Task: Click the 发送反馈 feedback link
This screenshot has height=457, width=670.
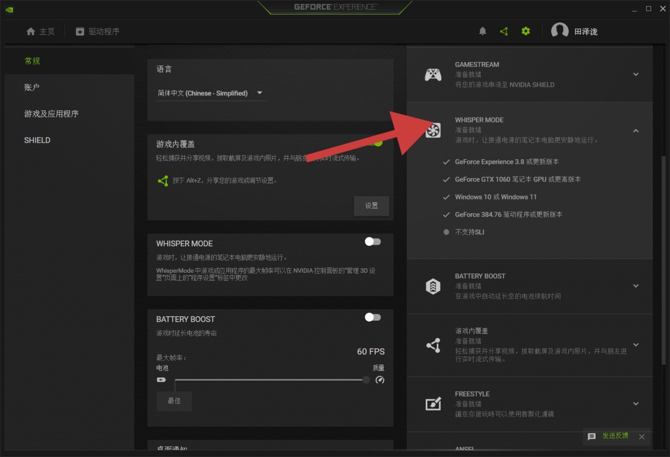Action: click(x=615, y=435)
